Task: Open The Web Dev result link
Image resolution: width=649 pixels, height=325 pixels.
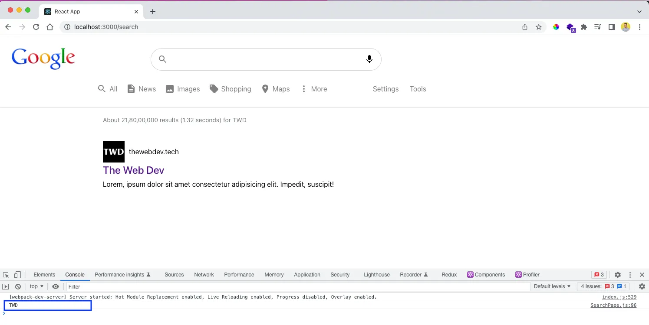Action: [x=134, y=170]
